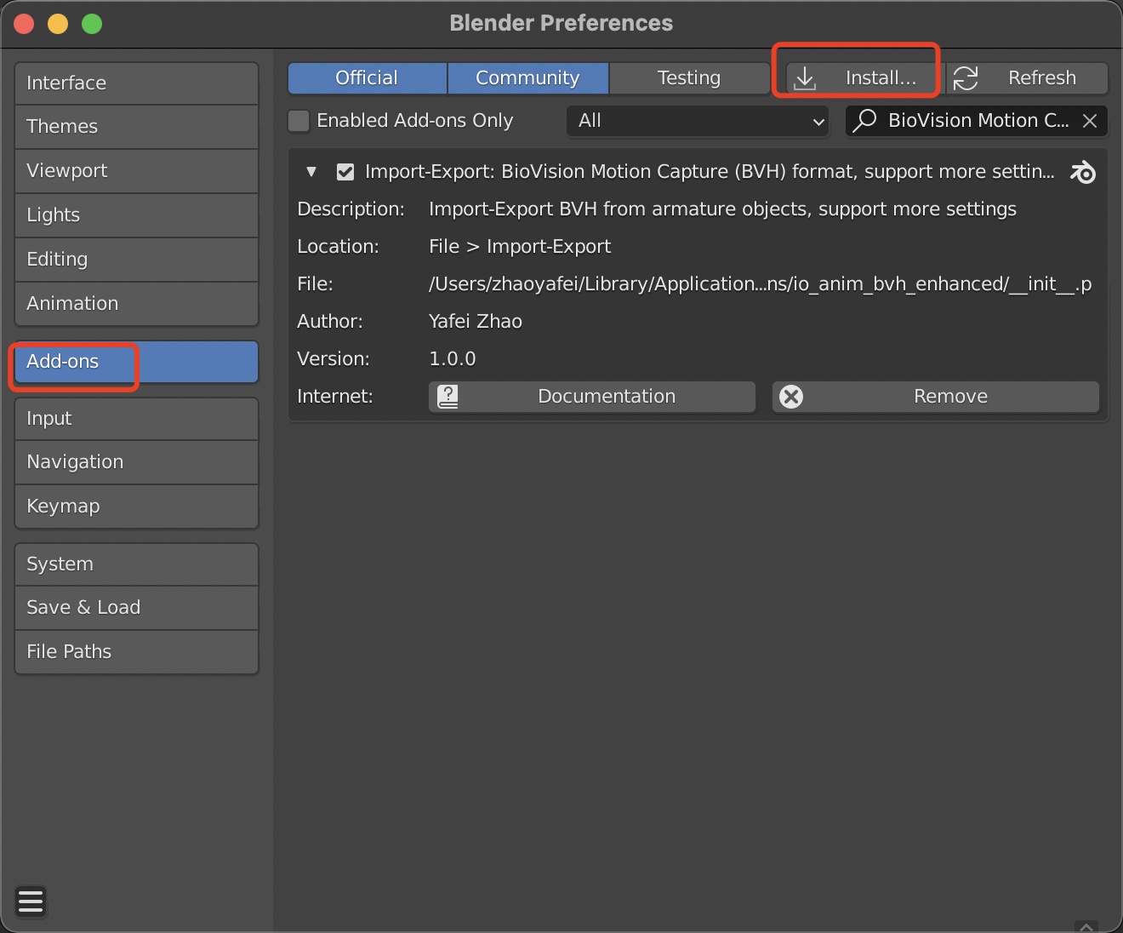Click the version value 1.0.0
Viewport: 1123px width, 933px height.
[x=453, y=359]
